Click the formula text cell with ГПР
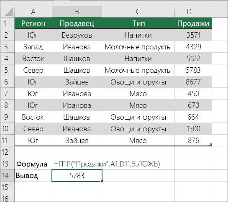This screenshot has height=202, width=228. tap(107, 164)
